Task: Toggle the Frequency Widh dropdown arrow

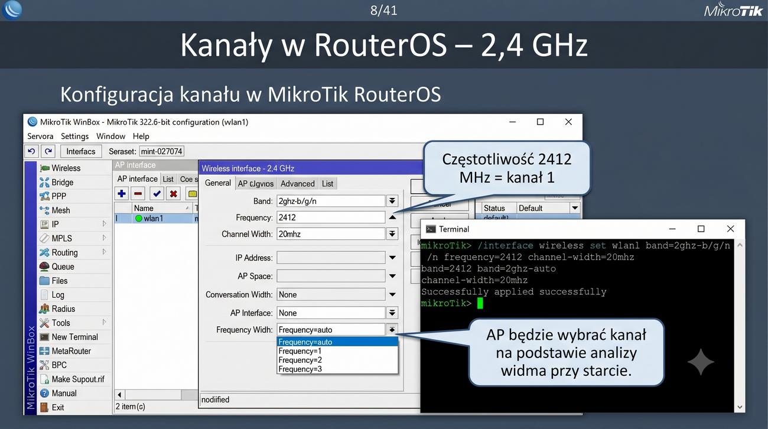Action: tap(392, 330)
